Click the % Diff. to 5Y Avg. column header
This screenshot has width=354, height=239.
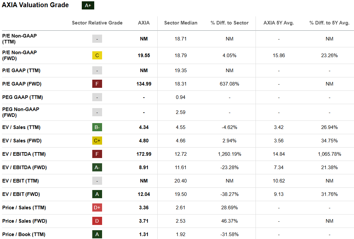tap(329, 23)
